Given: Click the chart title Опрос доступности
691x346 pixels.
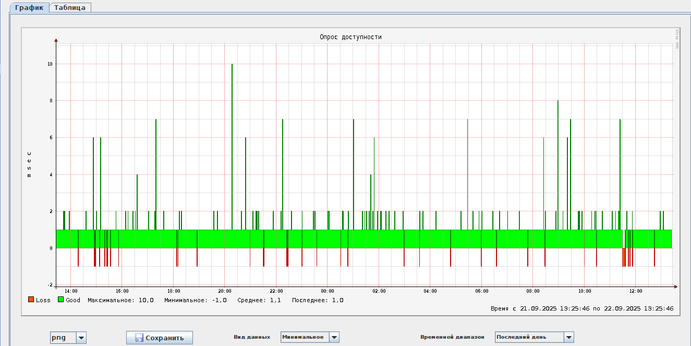Looking at the screenshot, I should pyautogui.click(x=350, y=37).
